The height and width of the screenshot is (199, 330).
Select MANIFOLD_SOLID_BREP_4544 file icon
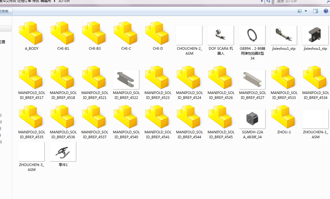188,117
